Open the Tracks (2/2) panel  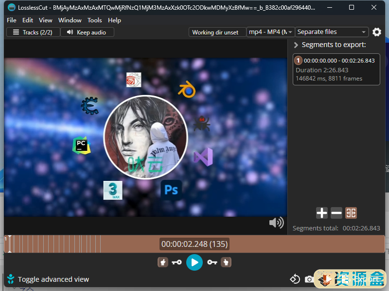33,32
